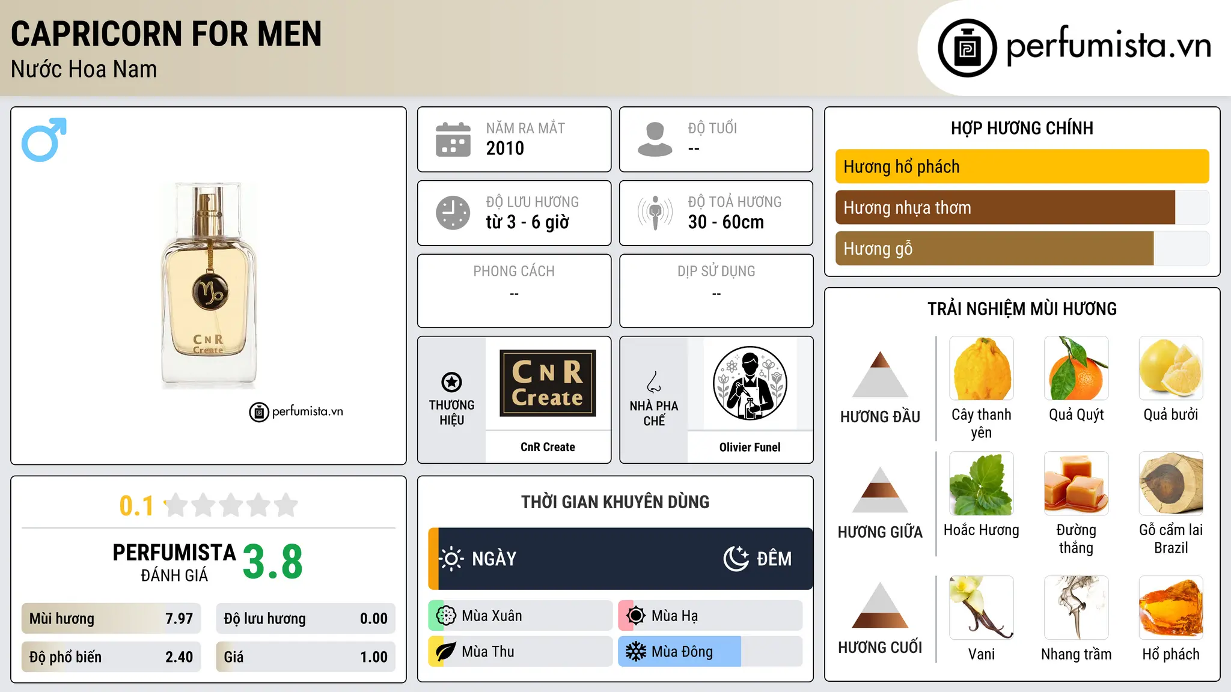This screenshot has width=1231, height=692.
Task: Select the Hổ phách note image
Action: click(1171, 608)
